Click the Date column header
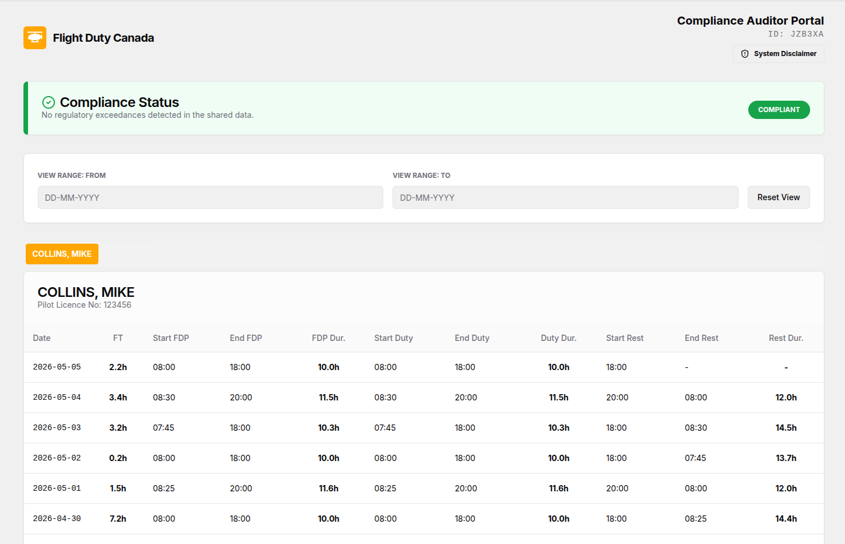Screen dimensions: 845x544 coord(42,338)
